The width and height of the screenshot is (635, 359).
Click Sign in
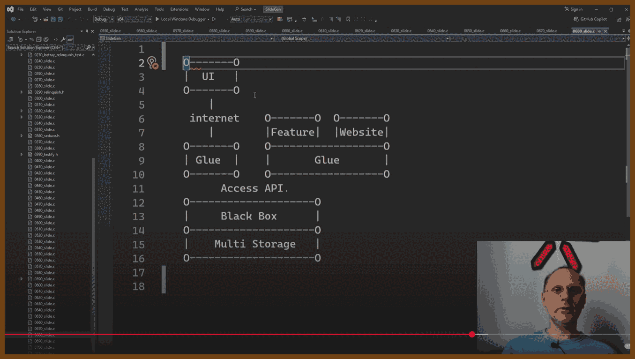[574, 9]
